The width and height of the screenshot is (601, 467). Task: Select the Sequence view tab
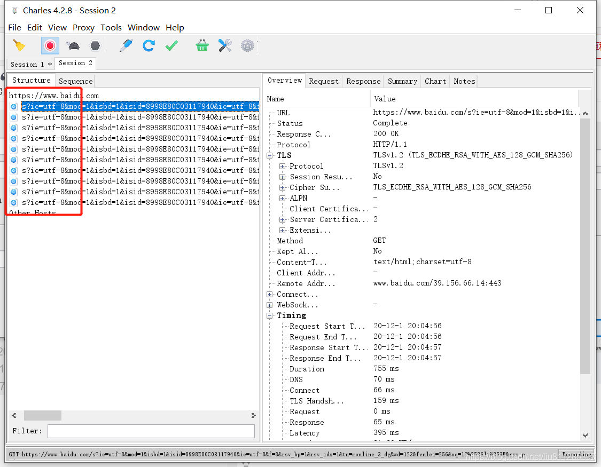tap(75, 81)
